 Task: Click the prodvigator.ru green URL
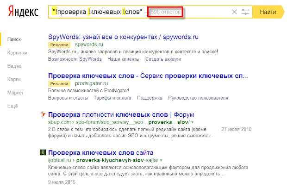(91, 83)
